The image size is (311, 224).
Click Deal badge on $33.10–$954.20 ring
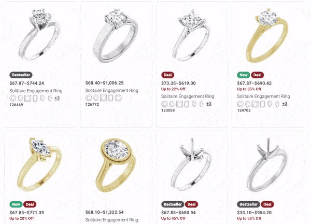267,204
